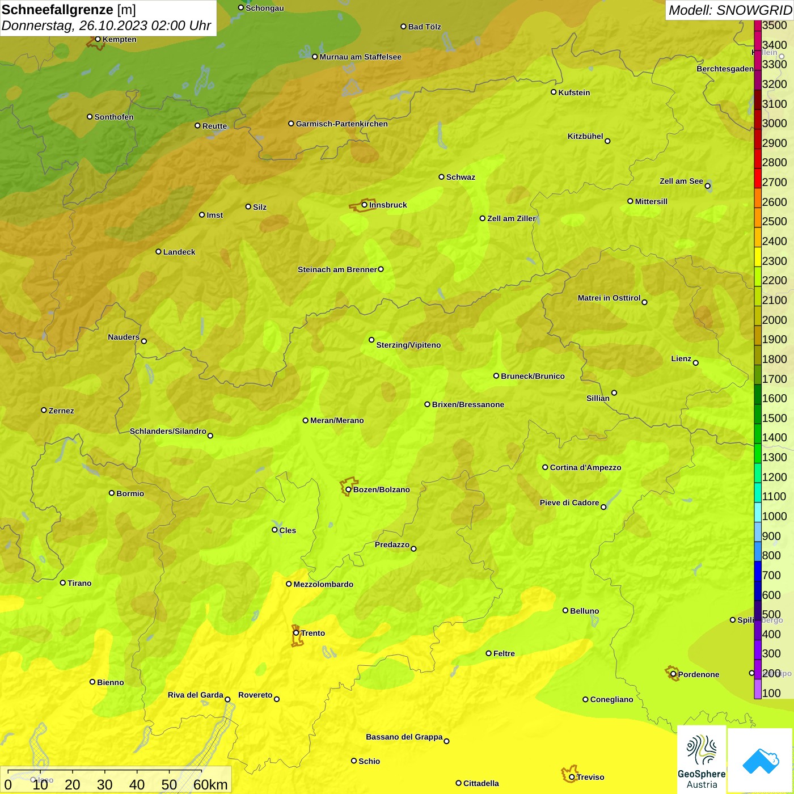The image size is (794, 794).
Task: Select the 700 m blue legend color
Action: [758, 571]
